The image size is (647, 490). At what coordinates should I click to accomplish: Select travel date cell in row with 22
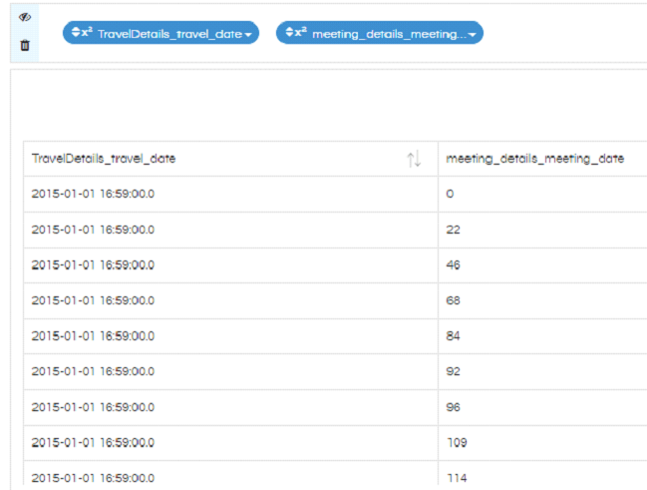click(230, 230)
